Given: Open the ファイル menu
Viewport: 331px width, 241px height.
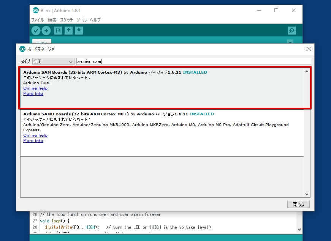Looking at the screenshot, I should [38, 20].
